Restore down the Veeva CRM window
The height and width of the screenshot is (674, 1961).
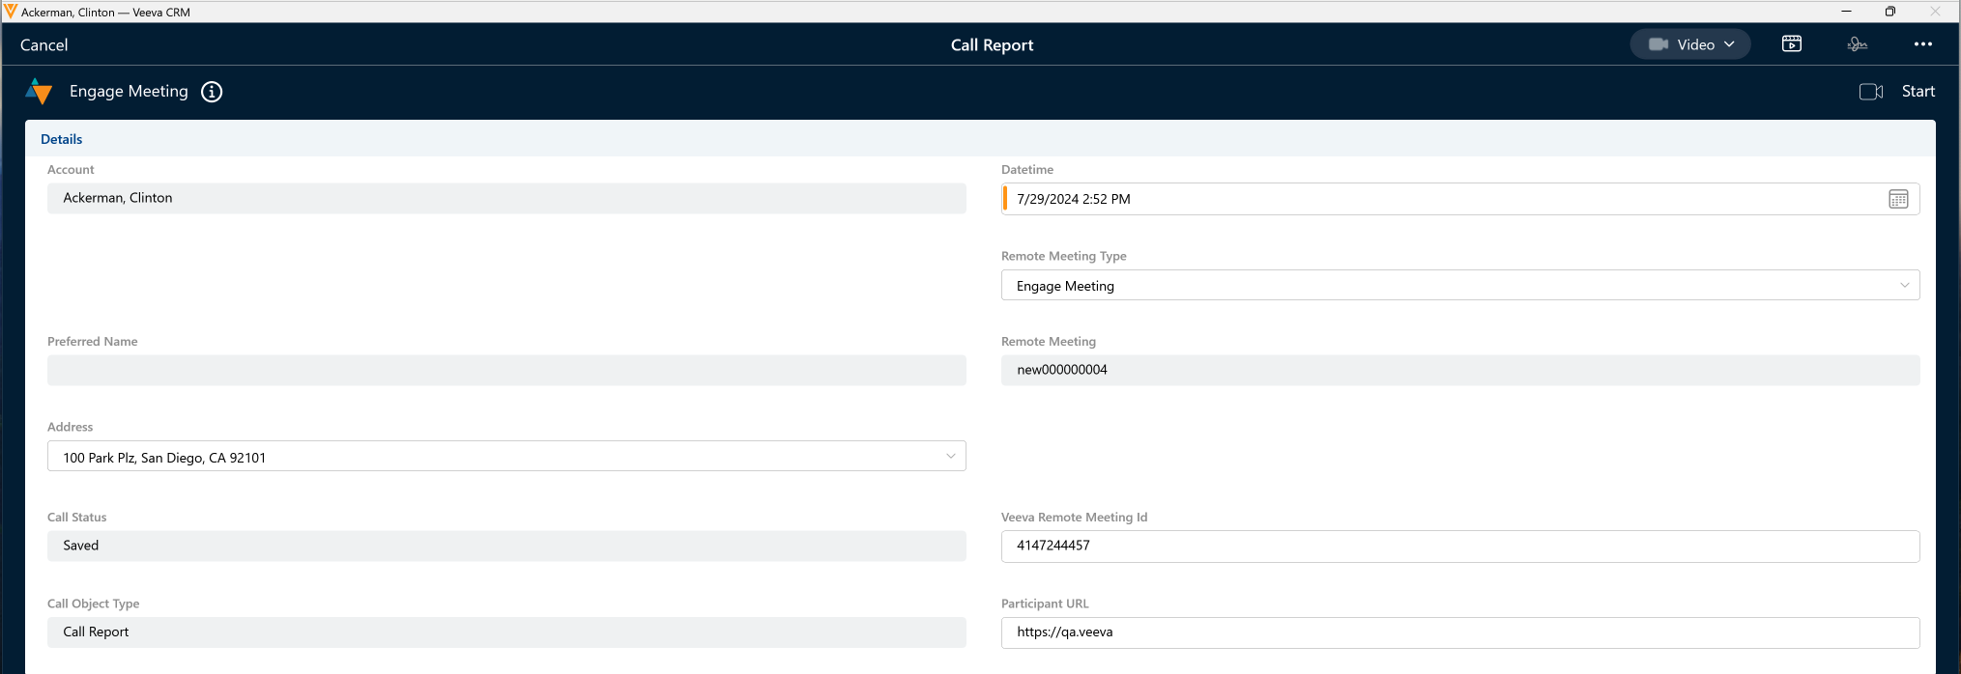(1889, 12)
